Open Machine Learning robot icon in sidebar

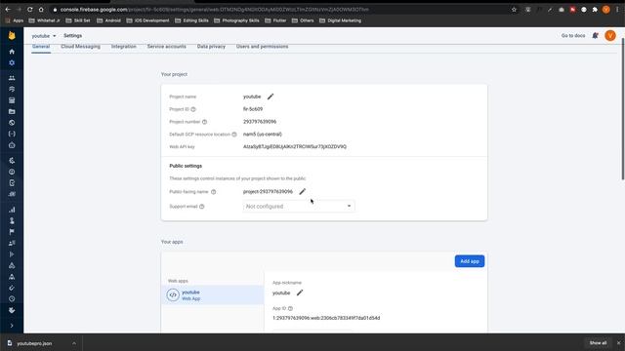(12, 145)
